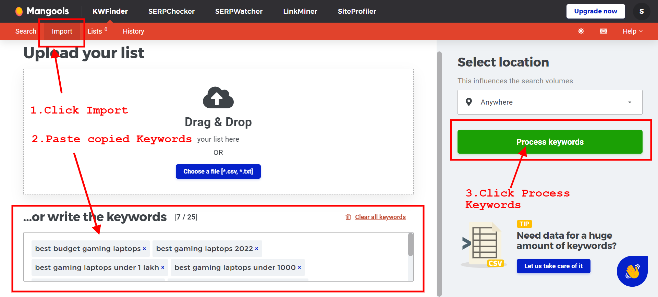Switch to the Search tab
658x297 pixels.
click(26, 31)
